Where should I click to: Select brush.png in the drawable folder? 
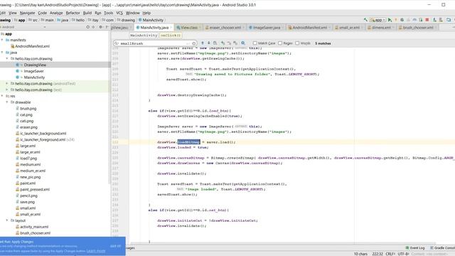[x=28, y=109]
